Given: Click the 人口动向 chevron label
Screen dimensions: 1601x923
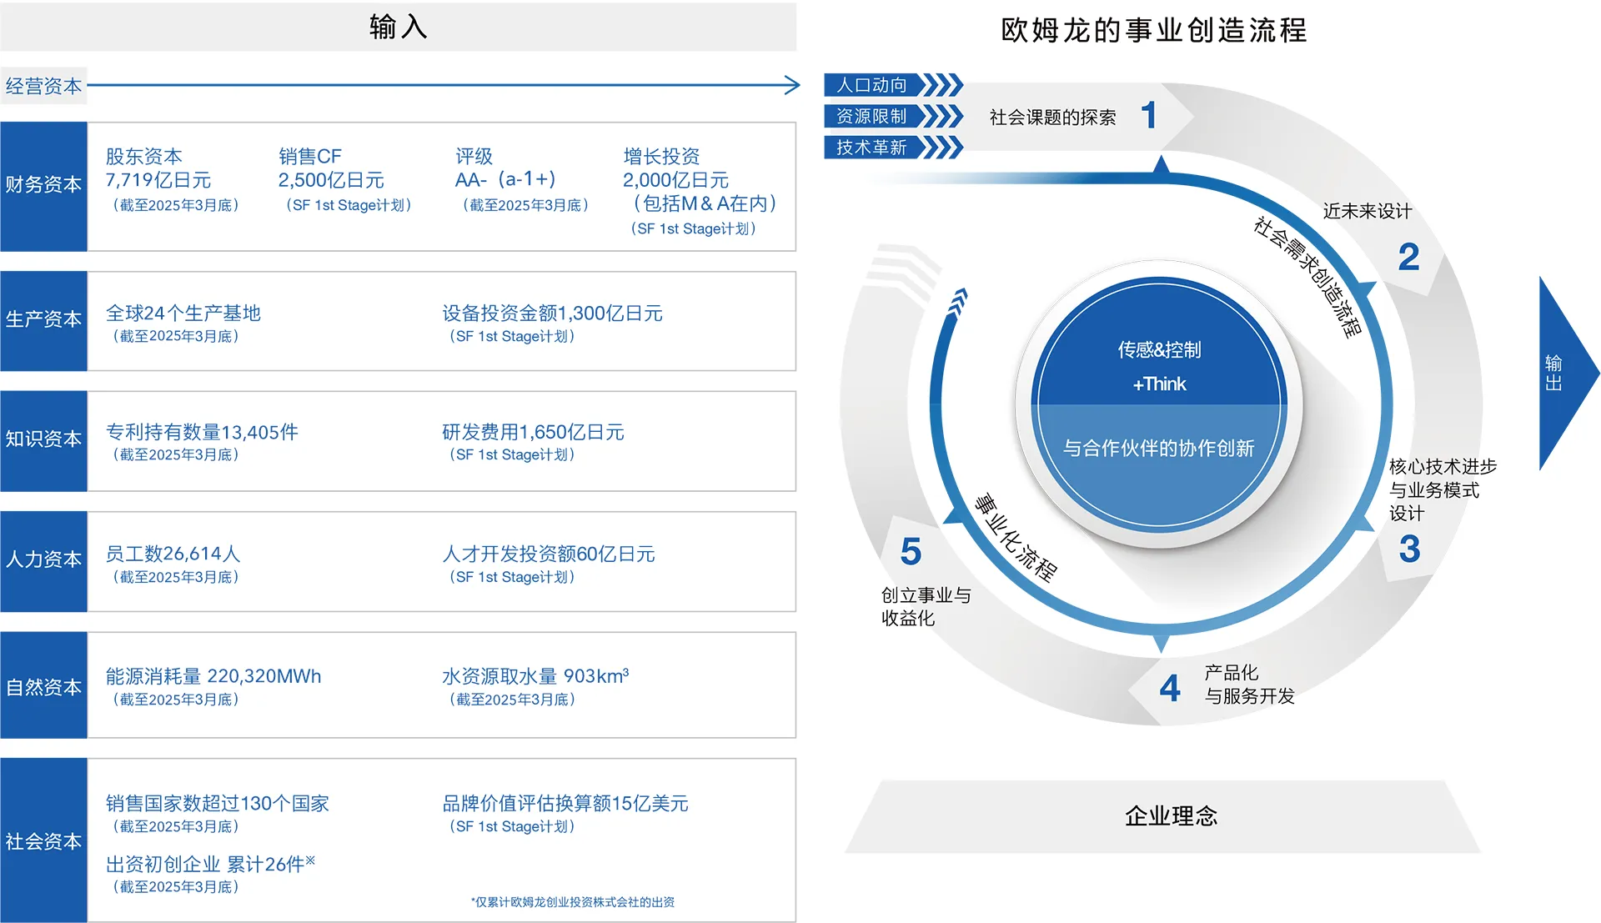Looking at the screenshot, I should (x=872, y=85).
